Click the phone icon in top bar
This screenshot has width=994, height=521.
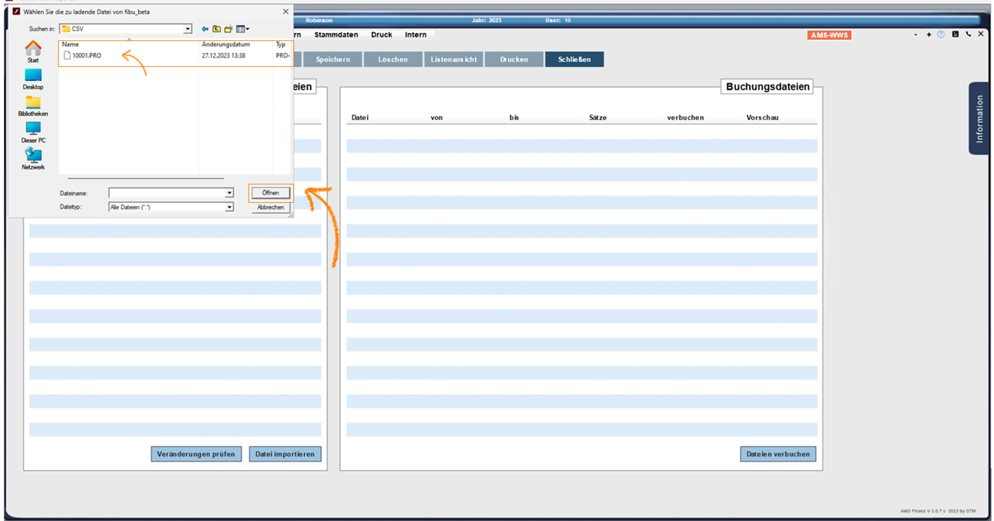968,35
